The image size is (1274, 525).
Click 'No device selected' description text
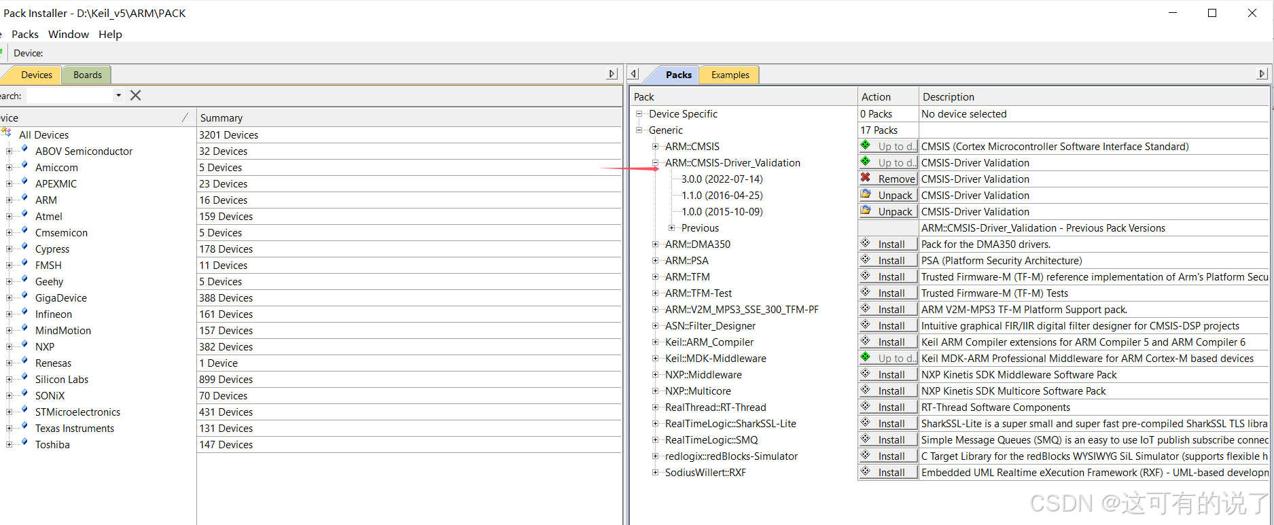click(x=964, y=113)
